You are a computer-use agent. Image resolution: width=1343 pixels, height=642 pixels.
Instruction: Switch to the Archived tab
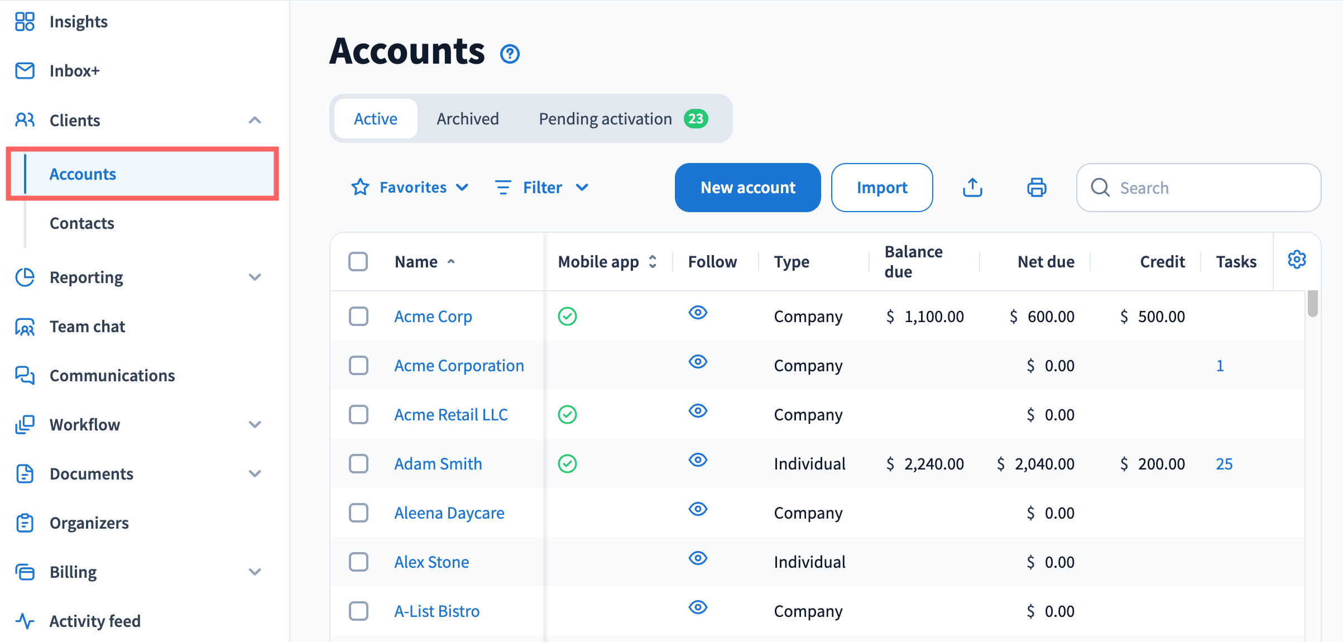(468, 119)
